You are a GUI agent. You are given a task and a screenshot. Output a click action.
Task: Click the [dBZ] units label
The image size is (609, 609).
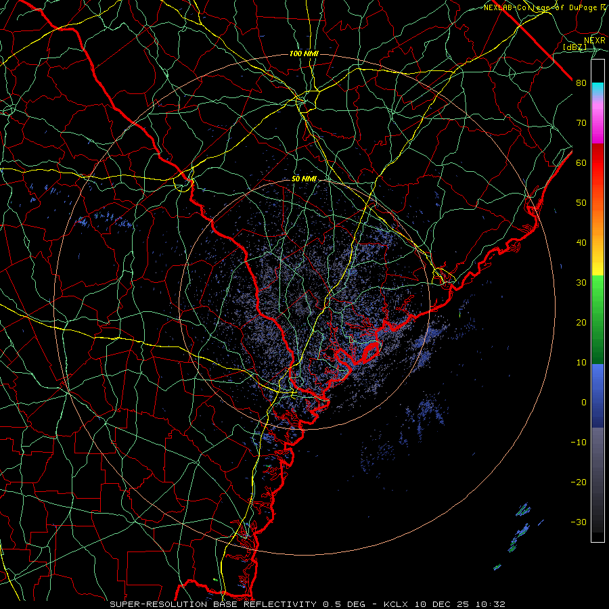[574, 47]
